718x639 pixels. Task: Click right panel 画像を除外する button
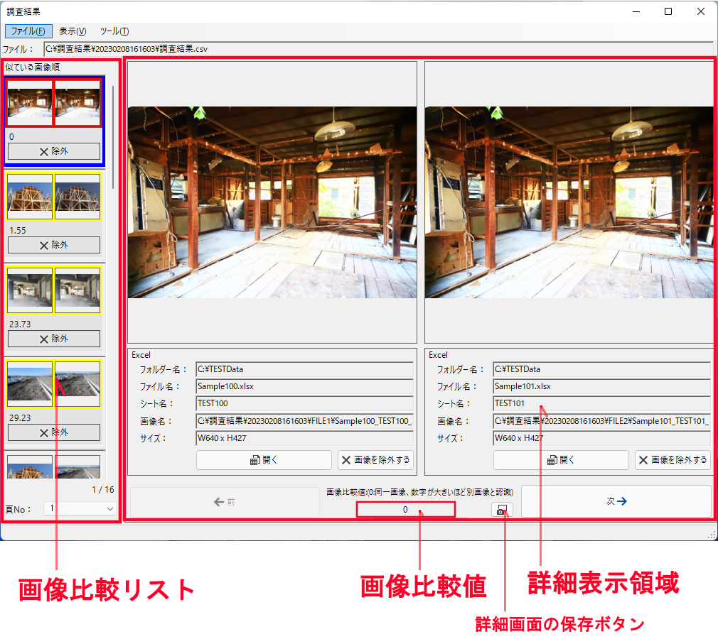[x=673, y=460]
